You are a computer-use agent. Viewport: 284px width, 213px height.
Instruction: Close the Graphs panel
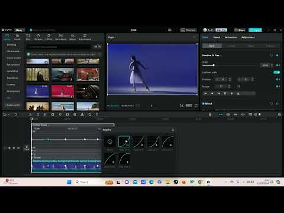point(173,130)
